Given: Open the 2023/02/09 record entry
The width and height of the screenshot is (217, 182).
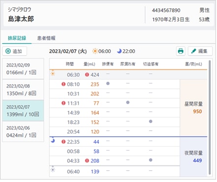Looking at the screenshot, I should click(x=23, y=69).
